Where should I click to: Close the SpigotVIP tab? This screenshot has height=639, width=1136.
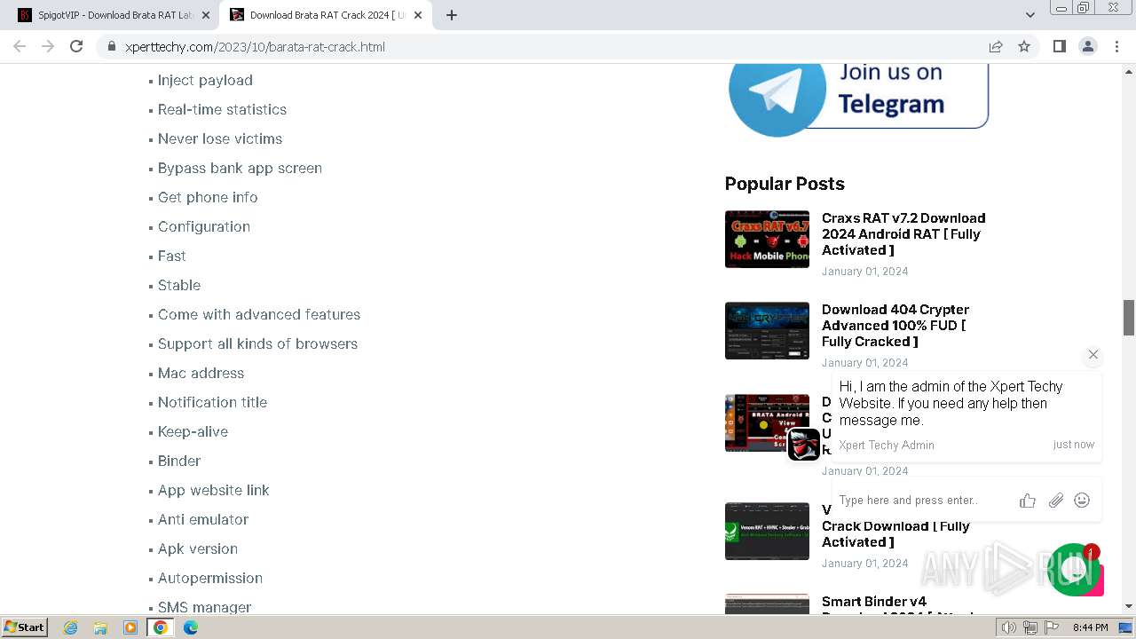[x=206, y=15]
